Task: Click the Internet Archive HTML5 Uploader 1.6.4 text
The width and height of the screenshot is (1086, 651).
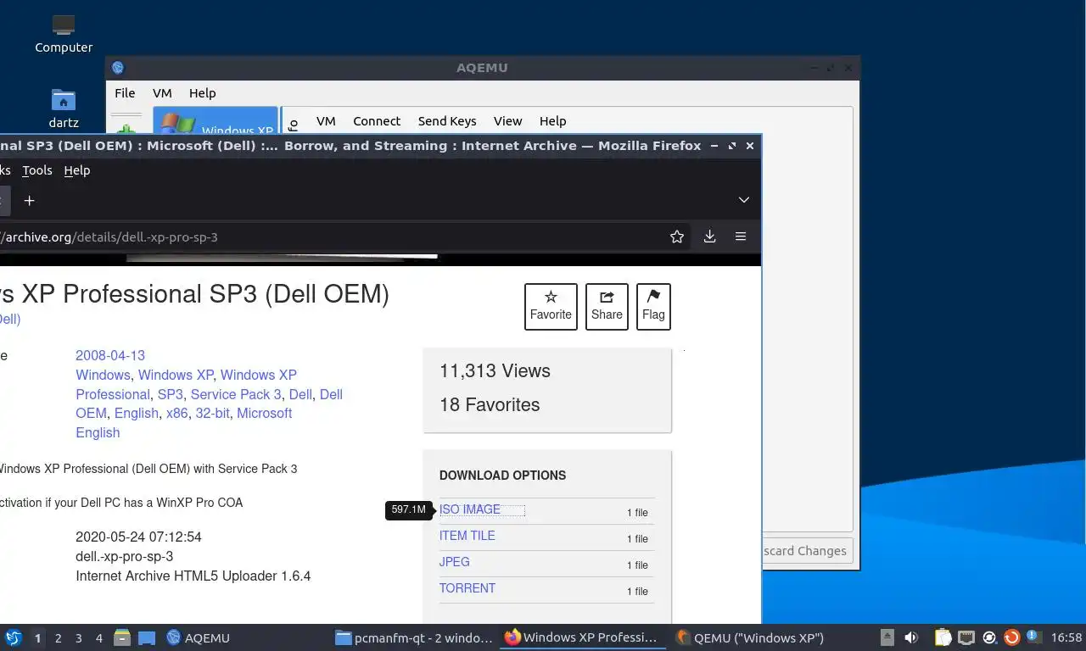Action: click(193, 576)
